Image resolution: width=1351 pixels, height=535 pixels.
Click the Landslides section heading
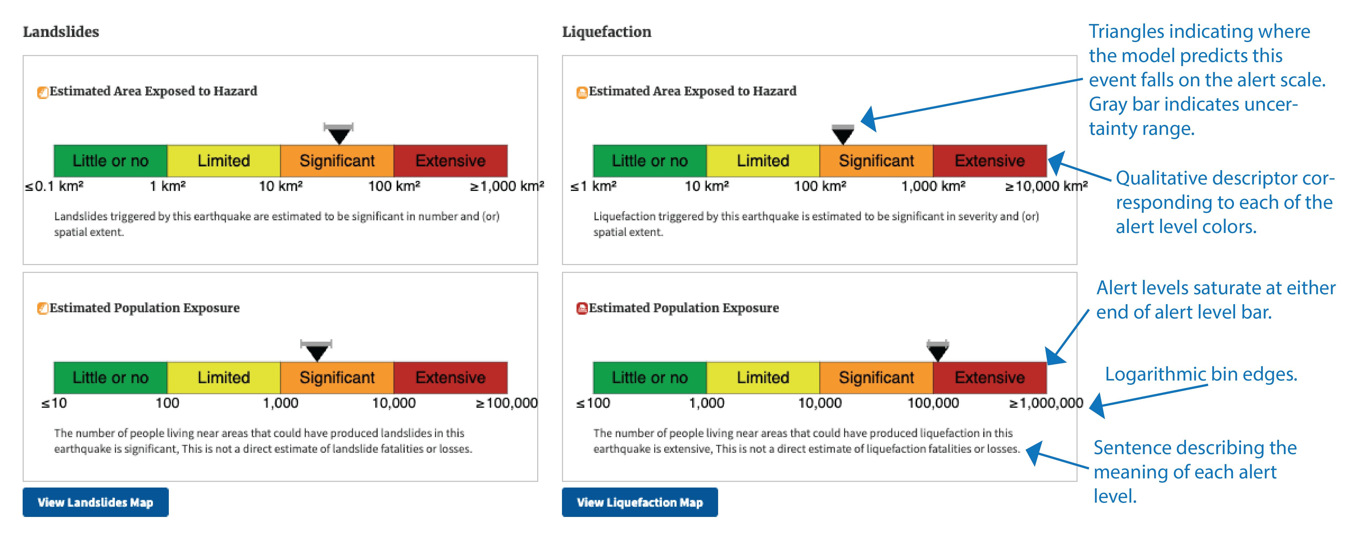[61, 32]
